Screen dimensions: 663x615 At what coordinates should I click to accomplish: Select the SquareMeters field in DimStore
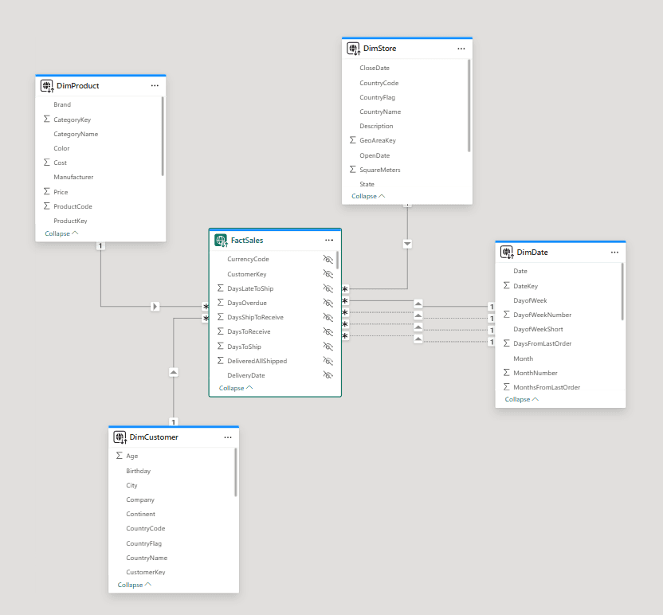[x=379, y=170]
